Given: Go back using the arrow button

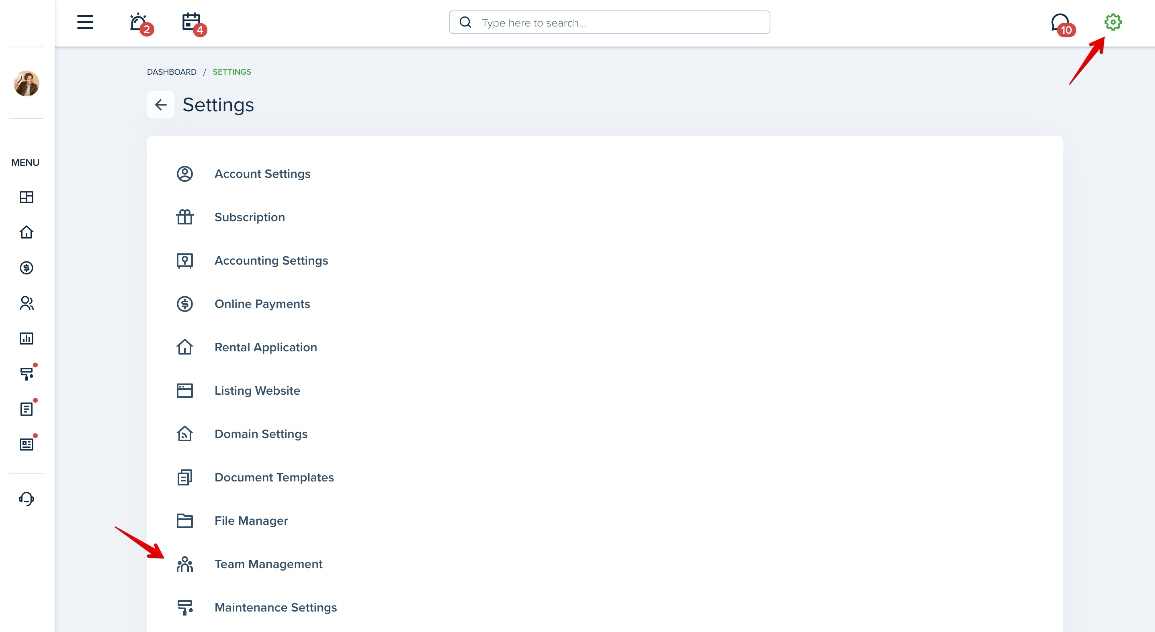Looking at the screenshot, I should [x=160, y=105].
